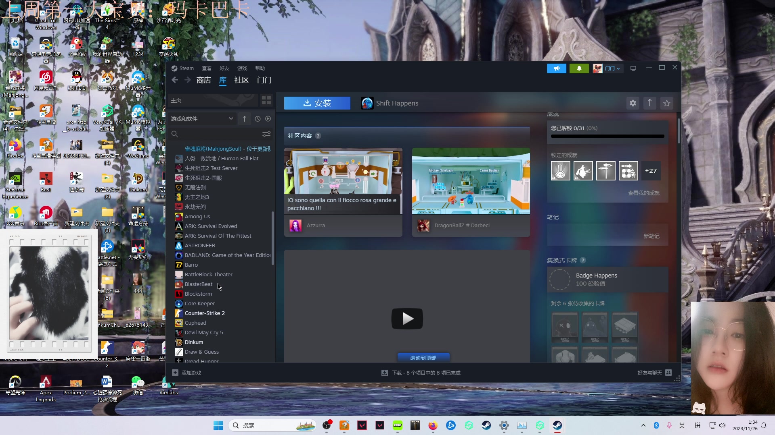Expand the library grid/list view toggle

click(266, 100)
